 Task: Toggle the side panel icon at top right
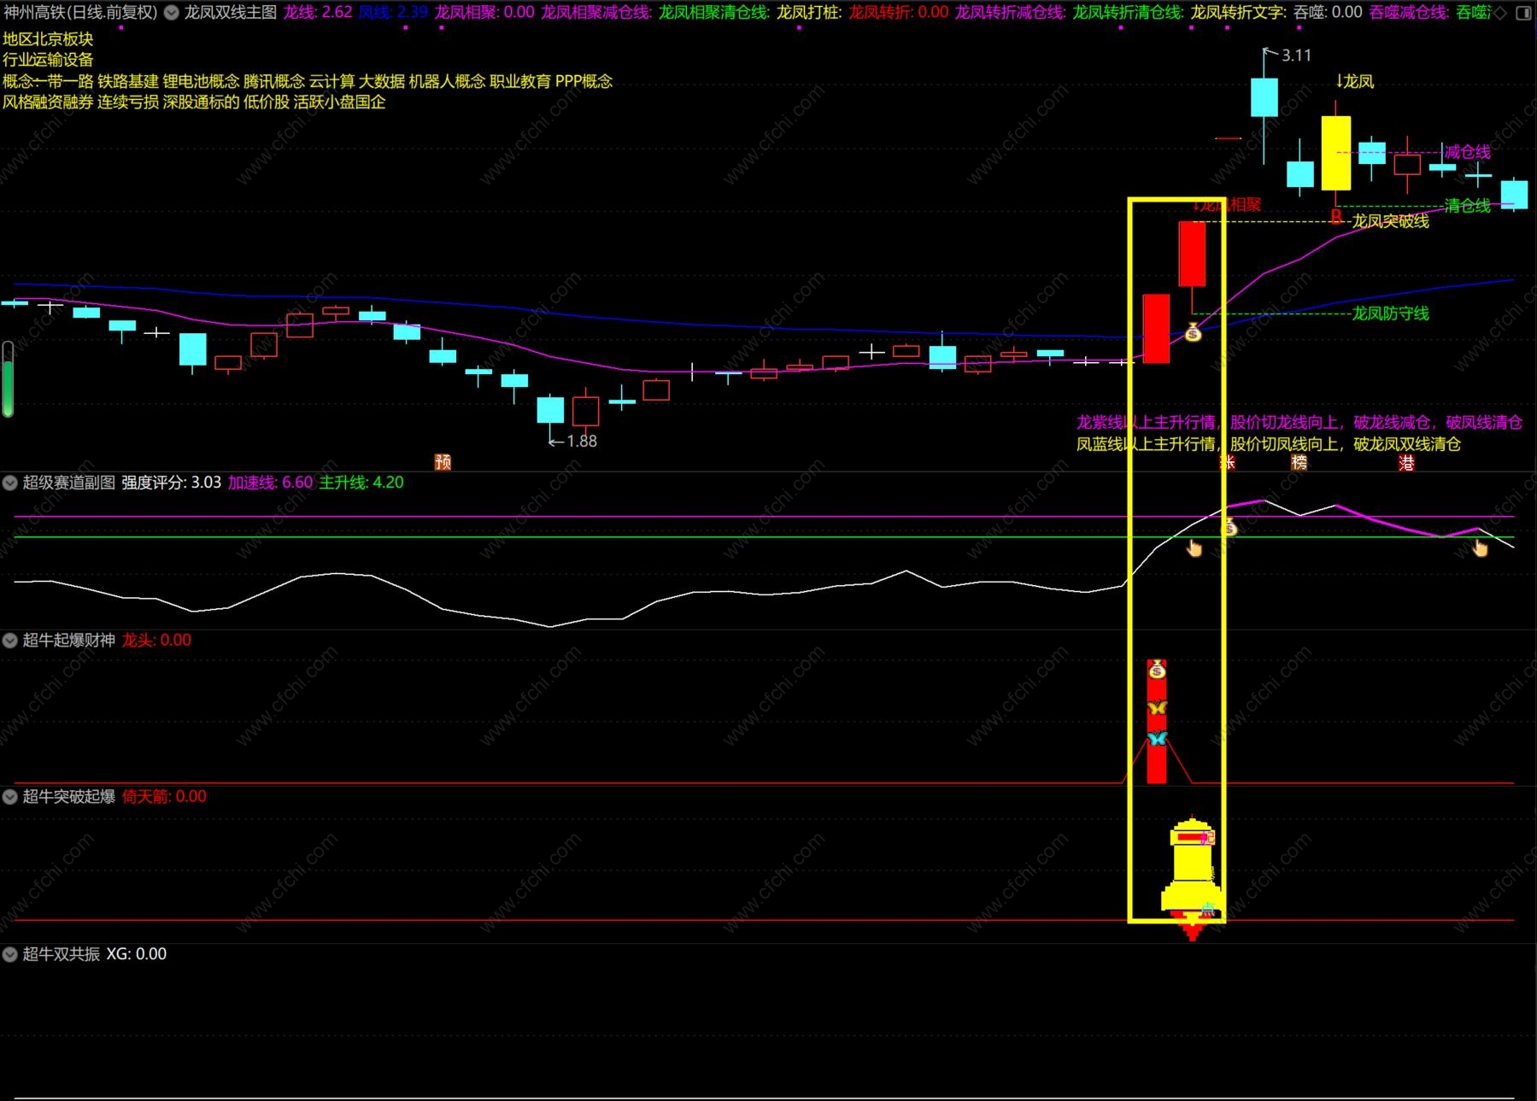(x=1523, y=13)
